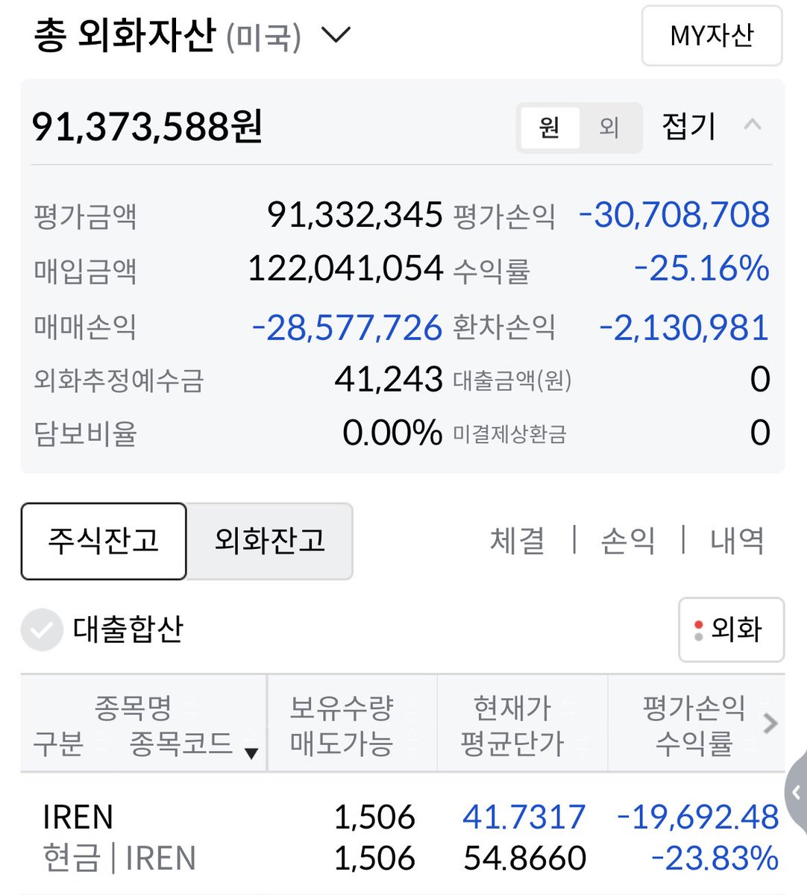
Task: Show more columns with the right chevron
Action: tap(771, 723)
